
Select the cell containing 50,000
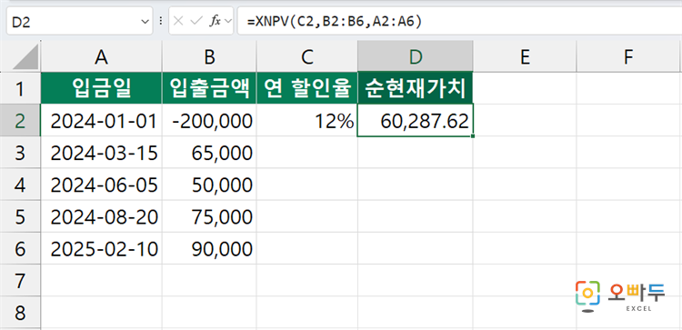[x=210, y=185]
